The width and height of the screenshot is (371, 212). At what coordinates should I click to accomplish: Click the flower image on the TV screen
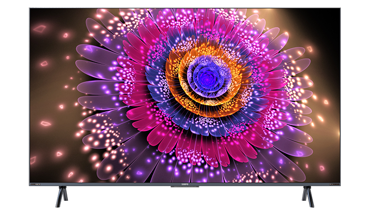tap(185, 95)
